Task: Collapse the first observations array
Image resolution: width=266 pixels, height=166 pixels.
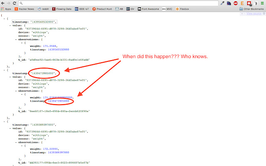Action: 16,39
